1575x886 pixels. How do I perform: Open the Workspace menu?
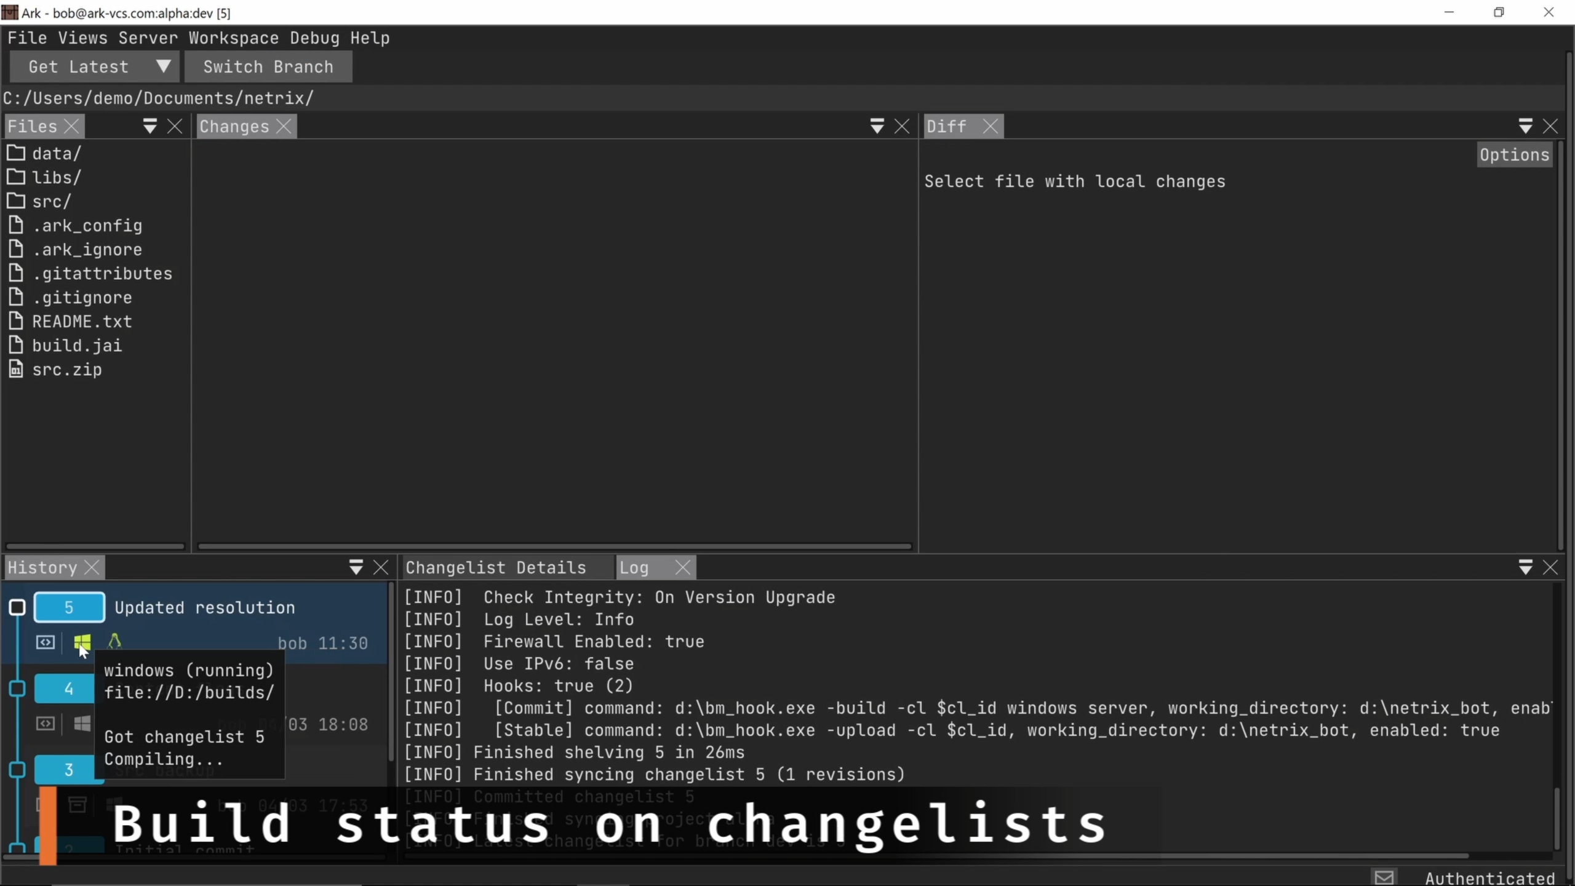pos(233,38)
